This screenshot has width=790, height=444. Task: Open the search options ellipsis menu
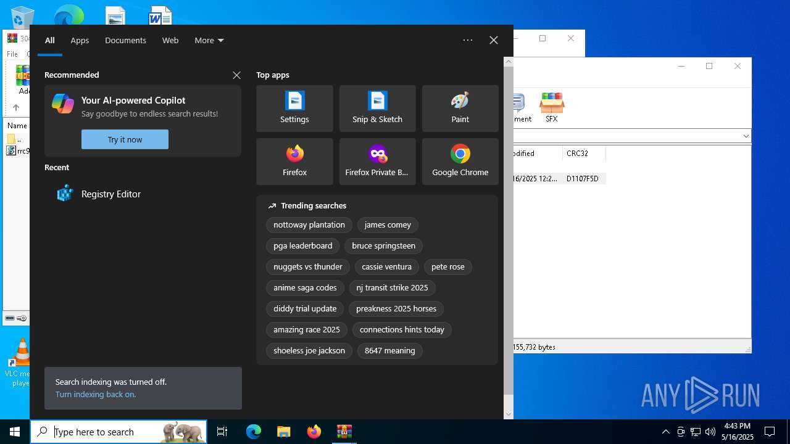pos(468,40)
